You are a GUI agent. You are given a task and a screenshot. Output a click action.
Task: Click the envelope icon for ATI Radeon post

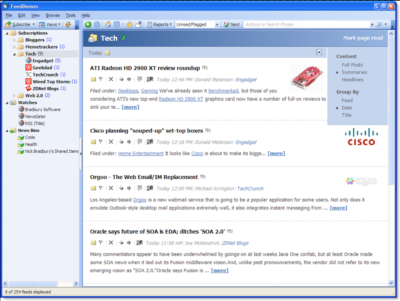click(x=93, y=79)
